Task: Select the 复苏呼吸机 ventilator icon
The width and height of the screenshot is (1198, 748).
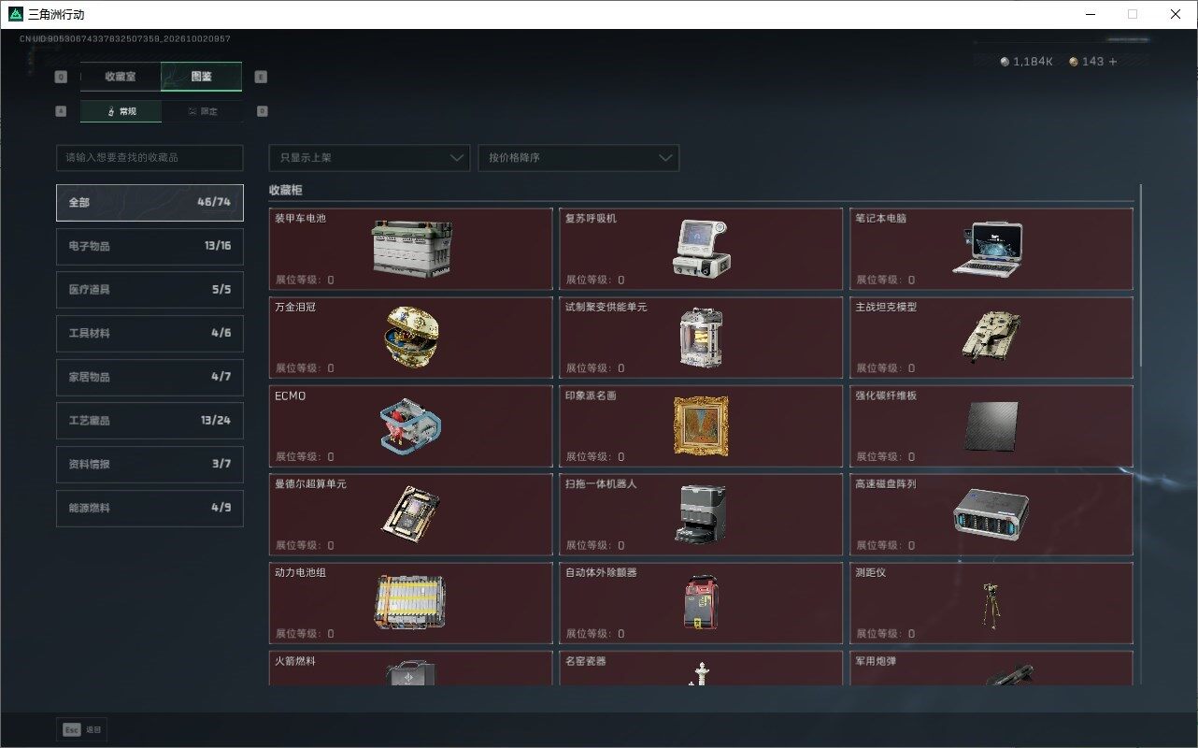Action: (701, 248)
